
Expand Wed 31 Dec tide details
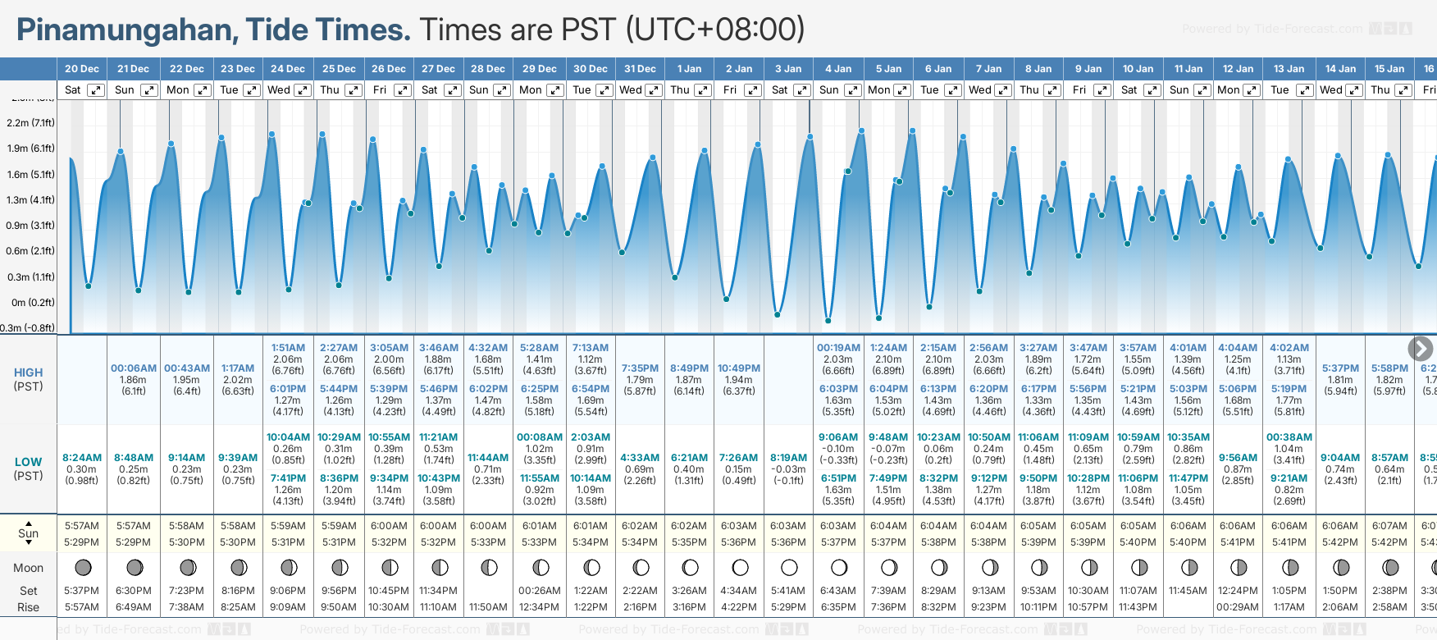tap(654, 90)
